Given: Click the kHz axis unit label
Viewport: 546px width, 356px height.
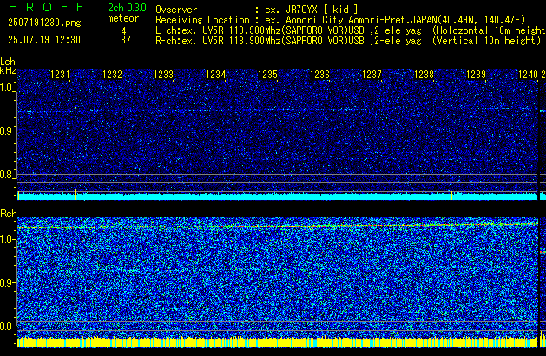Looking at the screenshot, I should (8, 70).
